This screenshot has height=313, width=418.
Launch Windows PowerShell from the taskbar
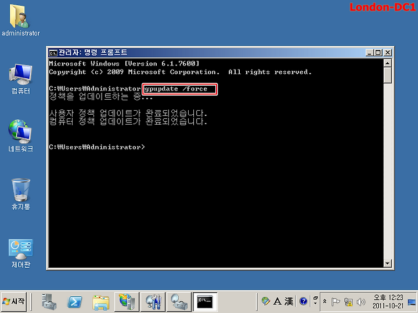coord(75,302)
